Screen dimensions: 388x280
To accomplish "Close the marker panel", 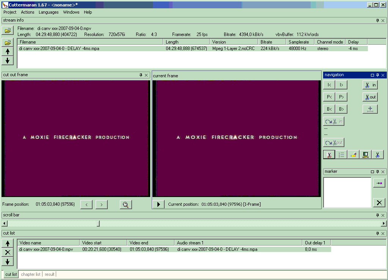I will coord(383,172).
